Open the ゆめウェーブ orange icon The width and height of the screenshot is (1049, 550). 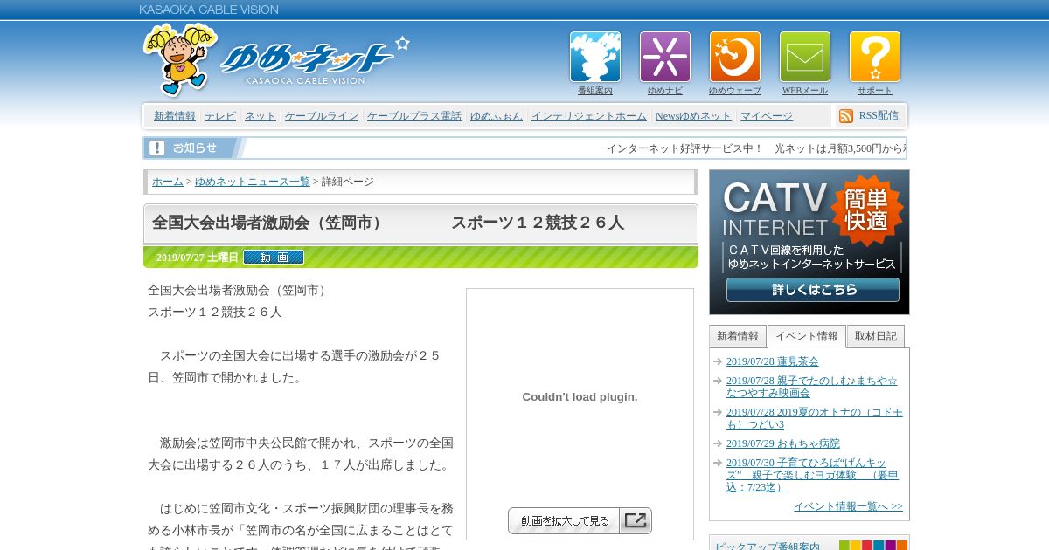coord(735,57)
